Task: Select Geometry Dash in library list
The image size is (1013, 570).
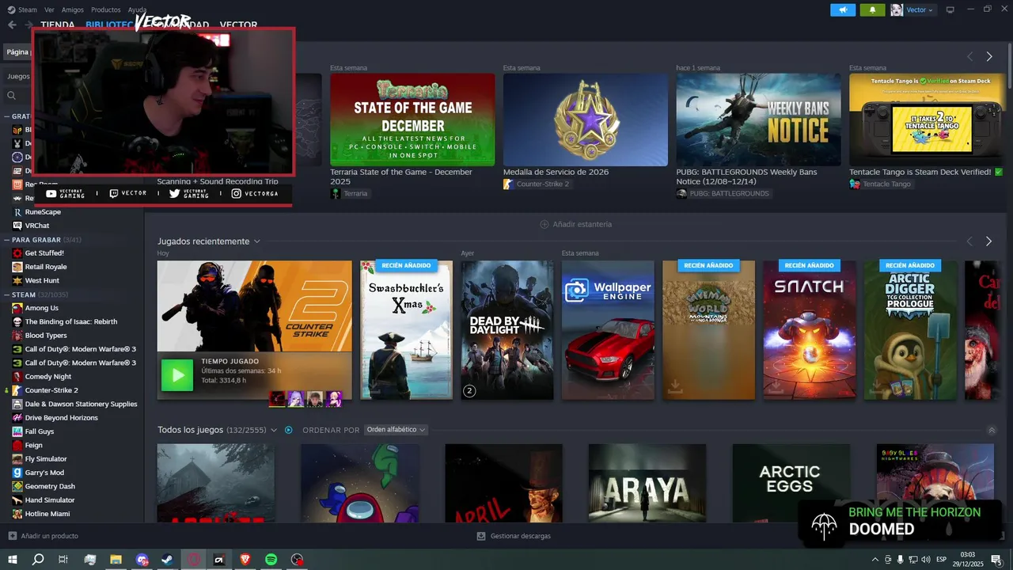Action: (x=50, y=486)
